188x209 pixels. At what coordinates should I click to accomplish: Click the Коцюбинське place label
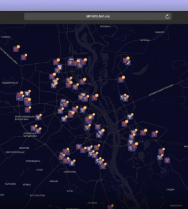point(10,83)
